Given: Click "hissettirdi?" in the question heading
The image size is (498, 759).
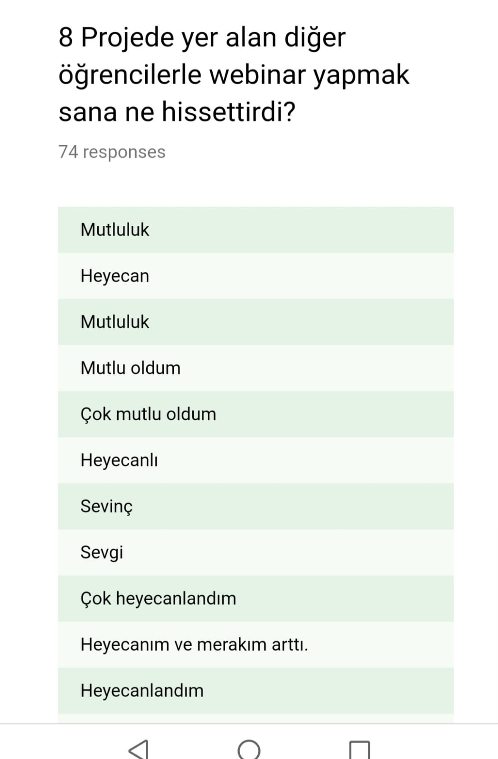Looking at the screenshot, I should click(x=228, y=112).
